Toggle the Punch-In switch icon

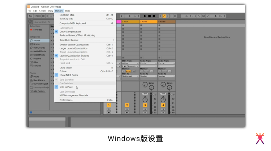(199, 16)
